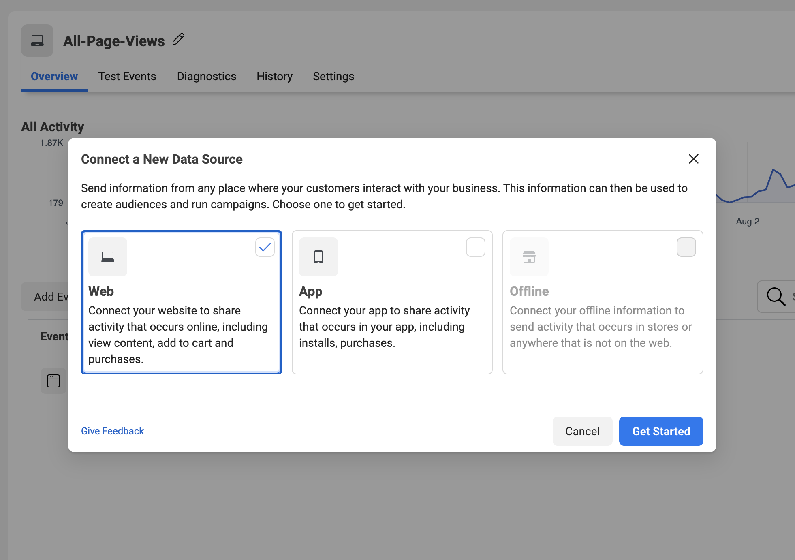Uncheck the Web data source checkbox
Viewport: 795px width, 560px height.
[x=265, y=247]
